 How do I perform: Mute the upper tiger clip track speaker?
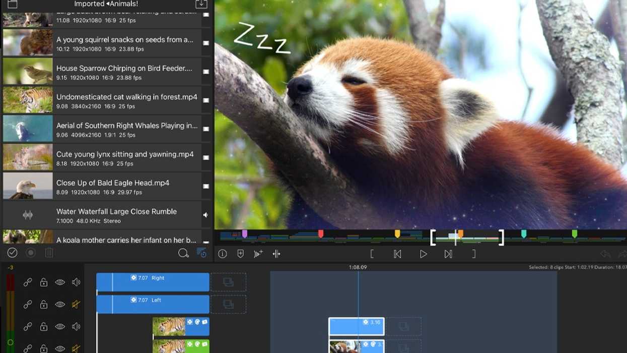point(76,327)
